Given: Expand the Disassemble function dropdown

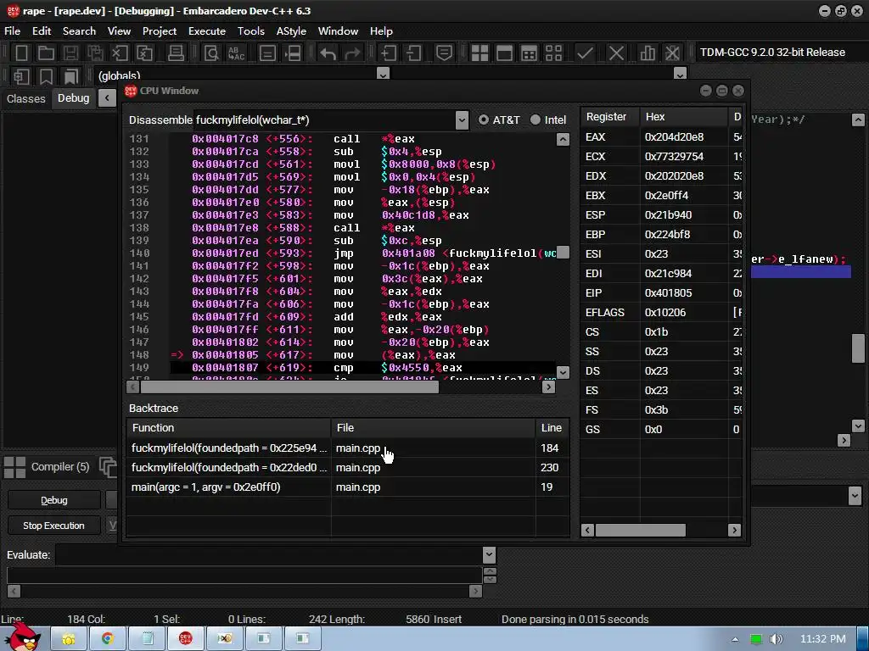Looking at the screenshot, I should 462,120.
